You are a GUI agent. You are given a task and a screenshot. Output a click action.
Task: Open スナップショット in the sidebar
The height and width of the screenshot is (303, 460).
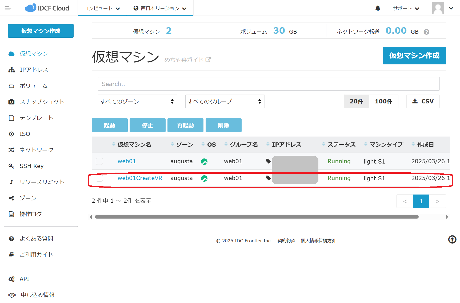tap(42, 102)
